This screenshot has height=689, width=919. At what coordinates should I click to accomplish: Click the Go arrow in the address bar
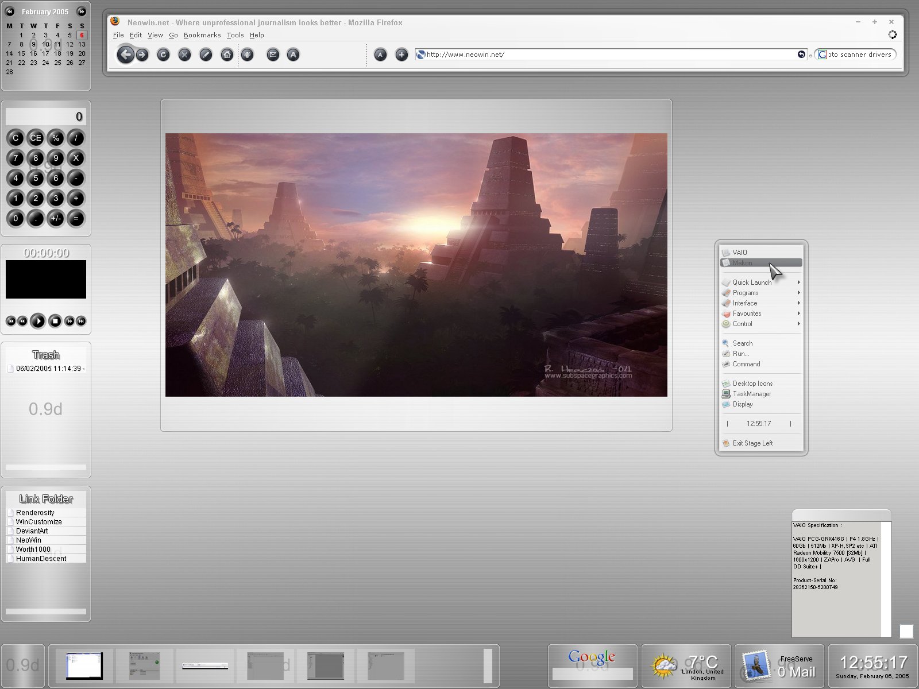(x=801, y=55)
